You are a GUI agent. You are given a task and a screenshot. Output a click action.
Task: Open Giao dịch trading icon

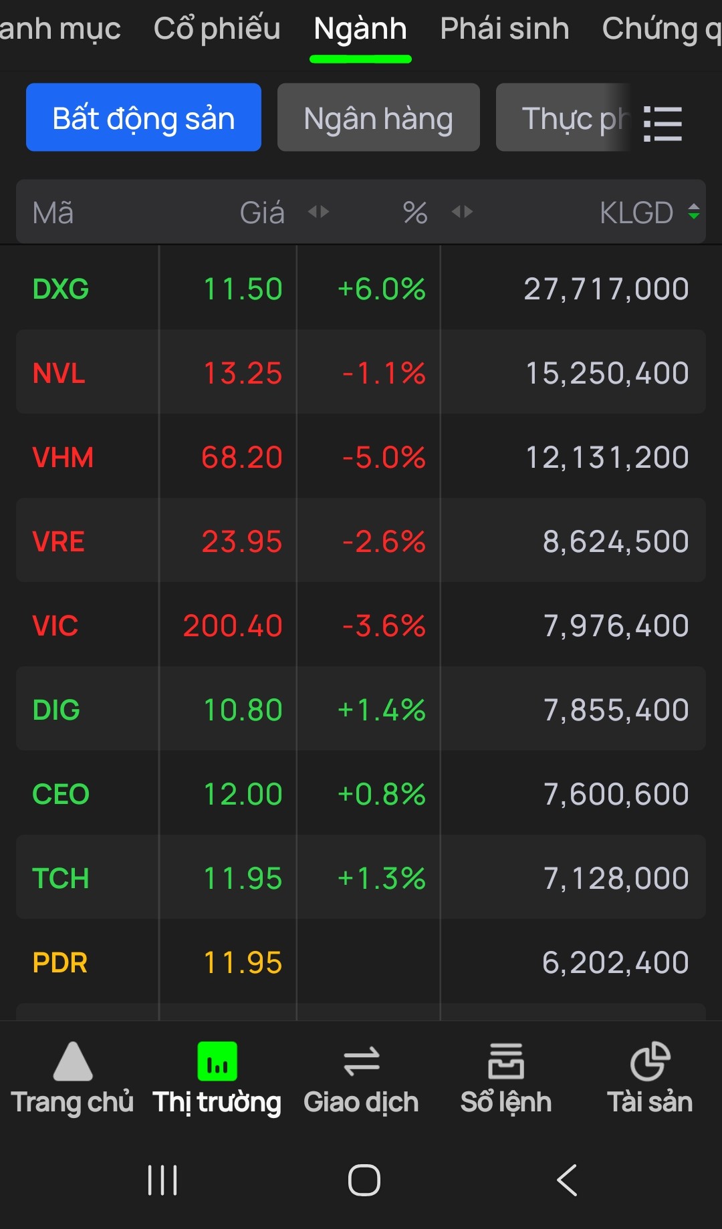[361, 1061]
